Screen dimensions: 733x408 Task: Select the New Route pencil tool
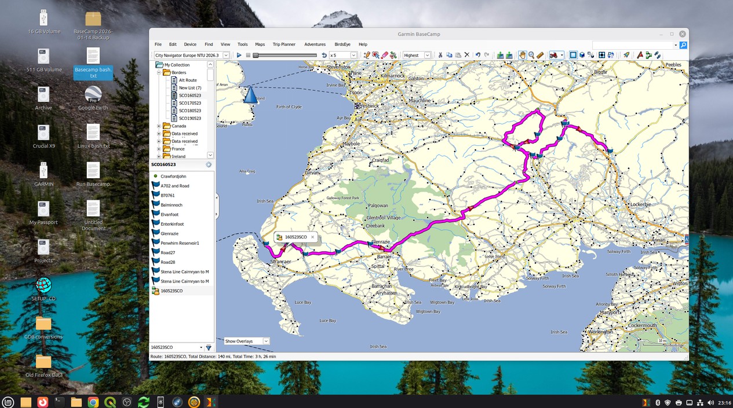coord(366,55)
